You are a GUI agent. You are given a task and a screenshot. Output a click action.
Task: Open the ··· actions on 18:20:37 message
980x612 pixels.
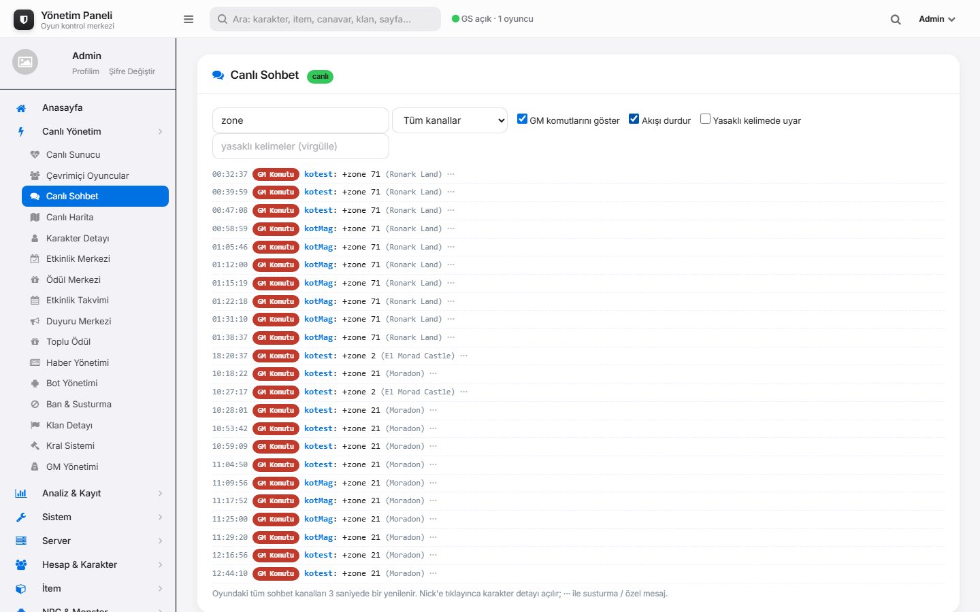tap(464, 356)
